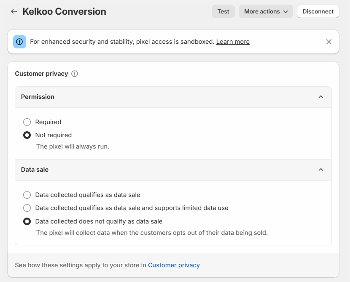Open the More actions menu

click(266, 11)
